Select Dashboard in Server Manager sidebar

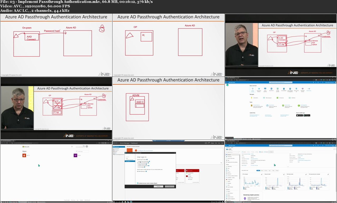[x=119, y=147]
